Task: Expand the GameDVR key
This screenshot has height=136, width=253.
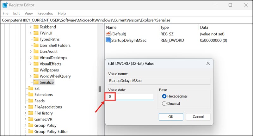Action: click(x=25, y=119)
